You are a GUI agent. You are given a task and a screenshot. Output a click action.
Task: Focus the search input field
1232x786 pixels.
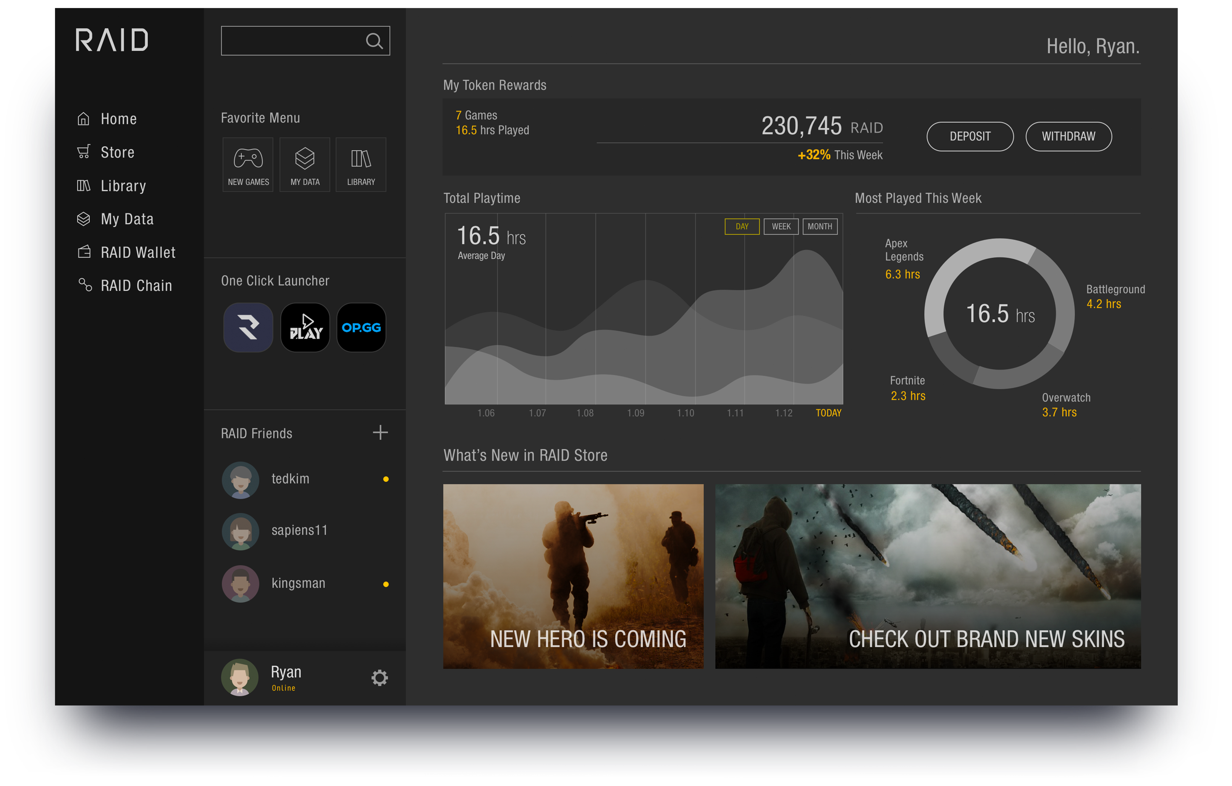(x=306, y=41)
